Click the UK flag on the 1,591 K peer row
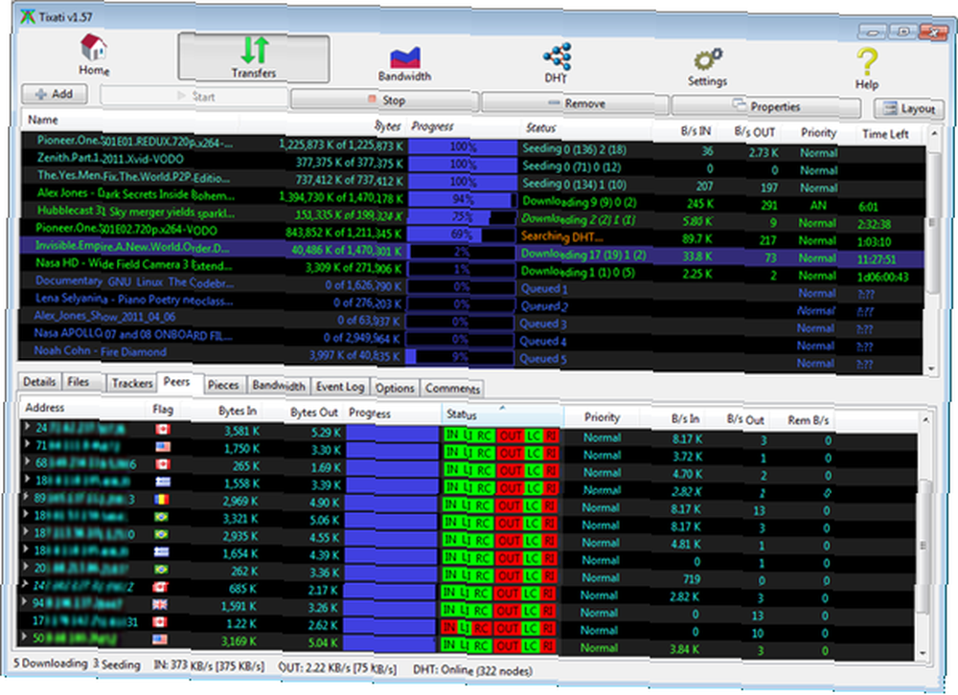Image resolution: width=958 pixels, height=695 pixels. 160,605
